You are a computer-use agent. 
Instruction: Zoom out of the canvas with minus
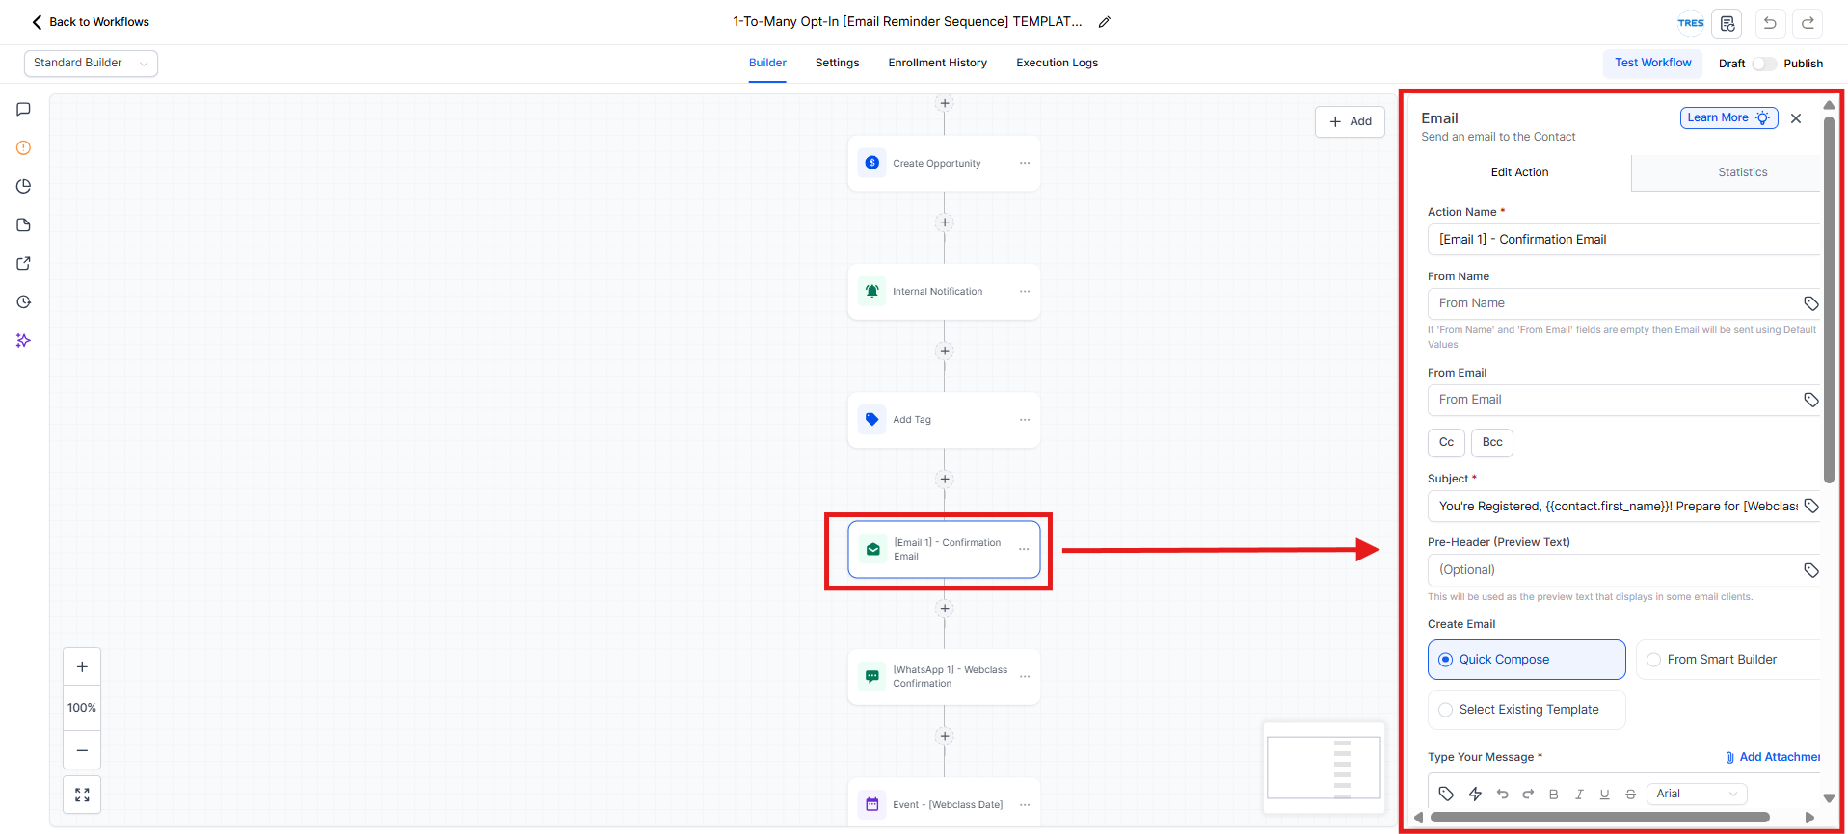tap(82, 750)
